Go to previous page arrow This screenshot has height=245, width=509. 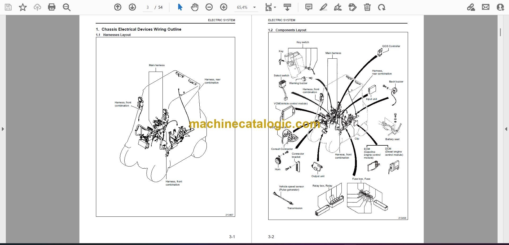click(118, 7)
